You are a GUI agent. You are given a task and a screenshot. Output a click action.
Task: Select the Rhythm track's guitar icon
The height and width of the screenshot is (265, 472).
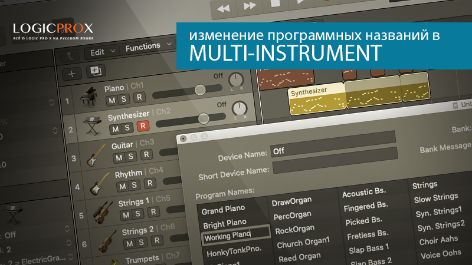pos(99,183)
